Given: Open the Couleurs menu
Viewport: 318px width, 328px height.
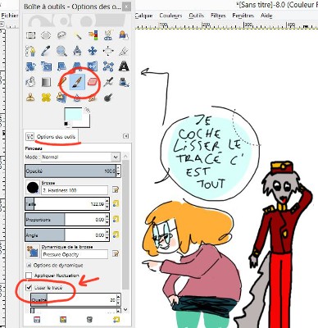Looking at the screenshot, I should point(170,16).
